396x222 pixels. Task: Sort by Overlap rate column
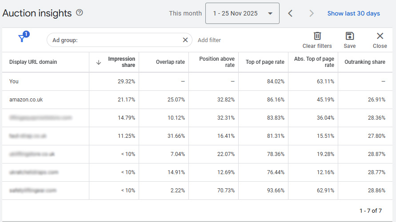tap(170, 62)
